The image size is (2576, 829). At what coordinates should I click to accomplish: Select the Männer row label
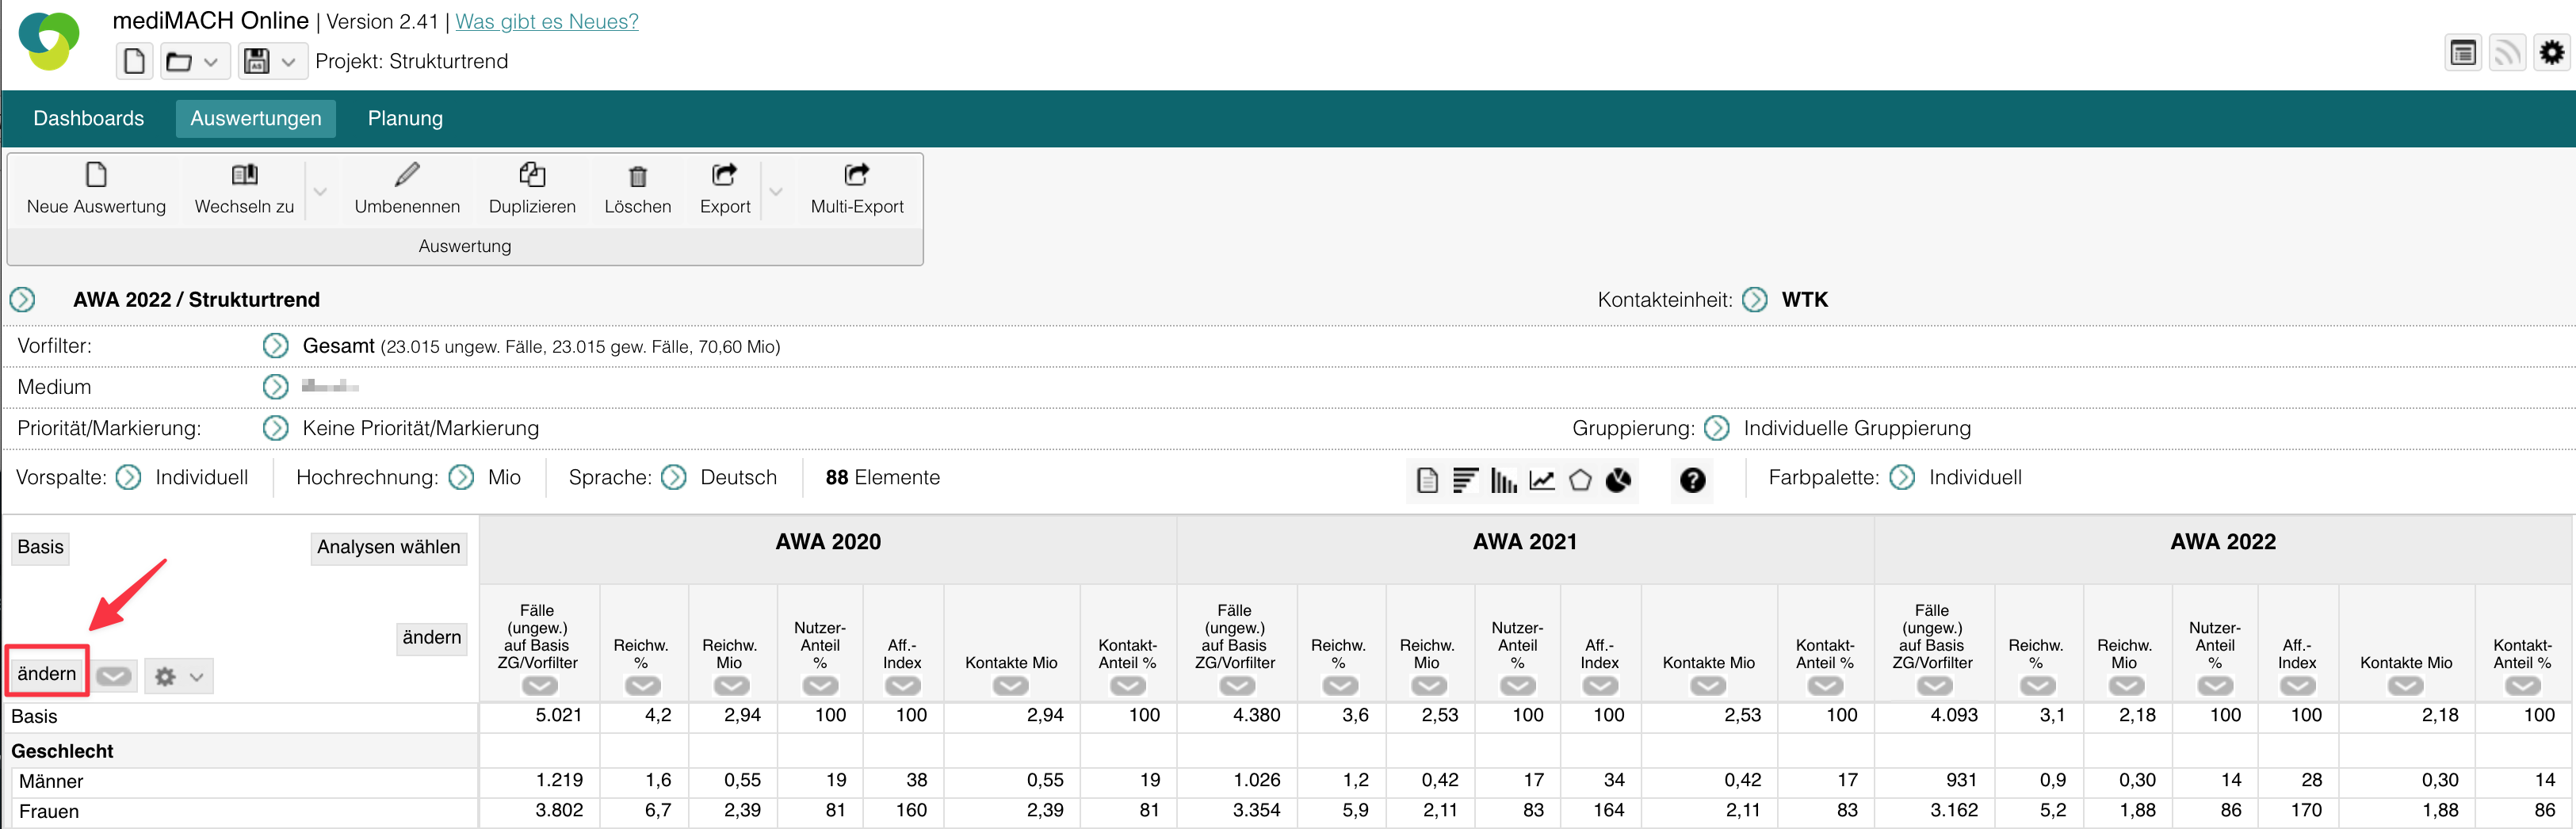(51, 781)
